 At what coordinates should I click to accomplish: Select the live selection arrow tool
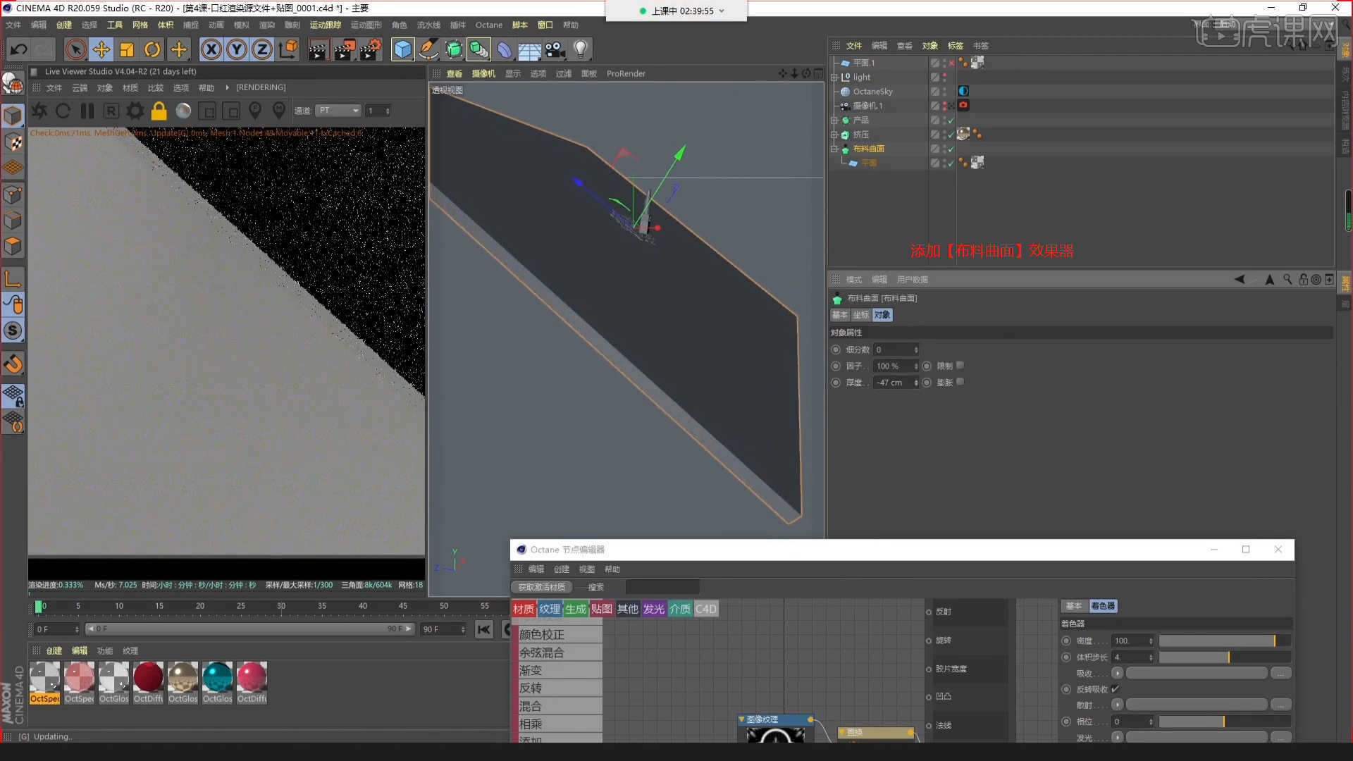coord(76,49)
